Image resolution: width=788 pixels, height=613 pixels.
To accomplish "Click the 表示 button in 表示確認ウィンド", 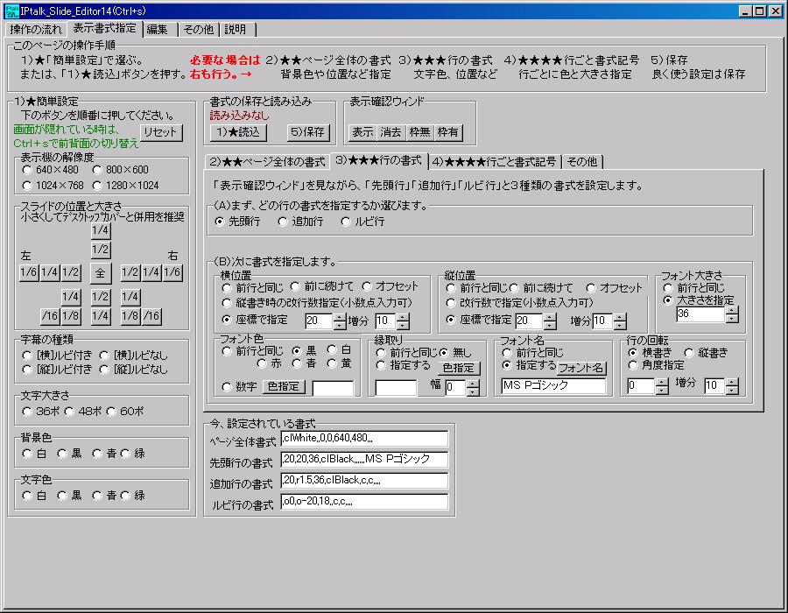I will coord(362,132).
